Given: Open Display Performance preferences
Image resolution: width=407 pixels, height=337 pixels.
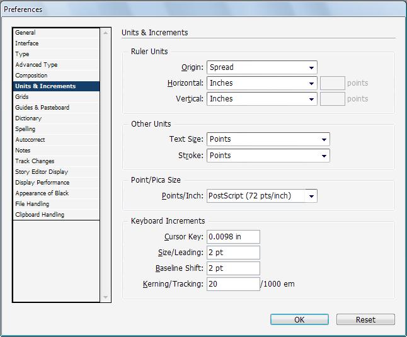Looking at the screenshot, I should click(56, 183).
